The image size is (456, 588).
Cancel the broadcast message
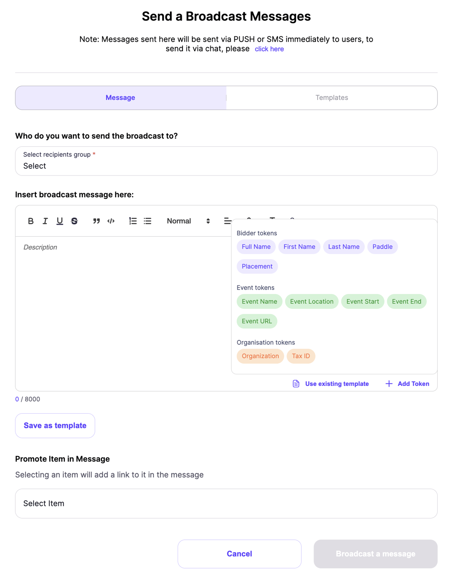coord(240,554)
